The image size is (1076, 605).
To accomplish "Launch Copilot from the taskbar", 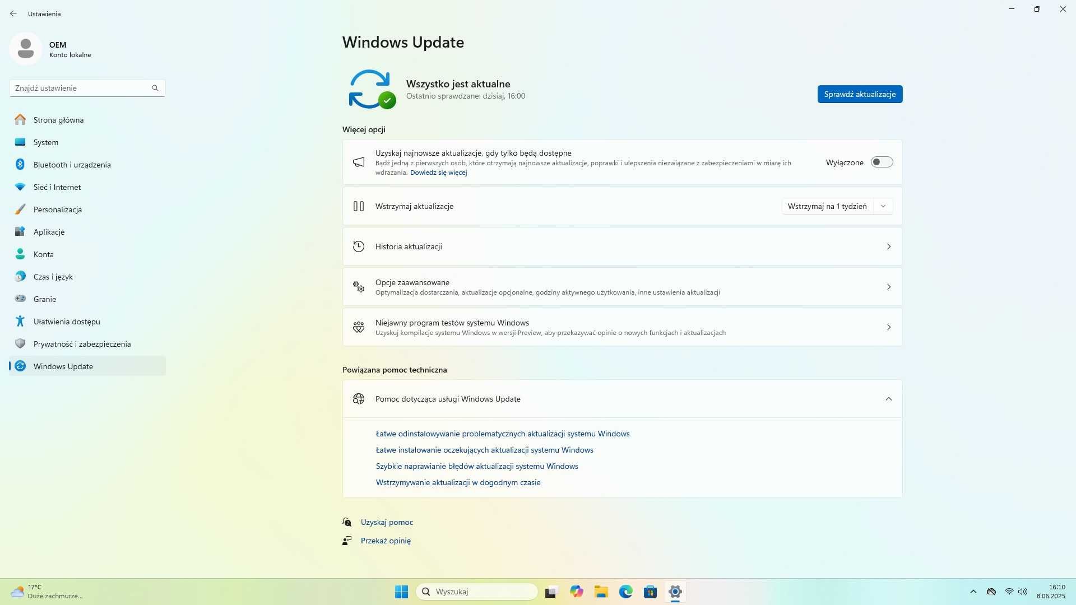I will (x=576, y=592).
